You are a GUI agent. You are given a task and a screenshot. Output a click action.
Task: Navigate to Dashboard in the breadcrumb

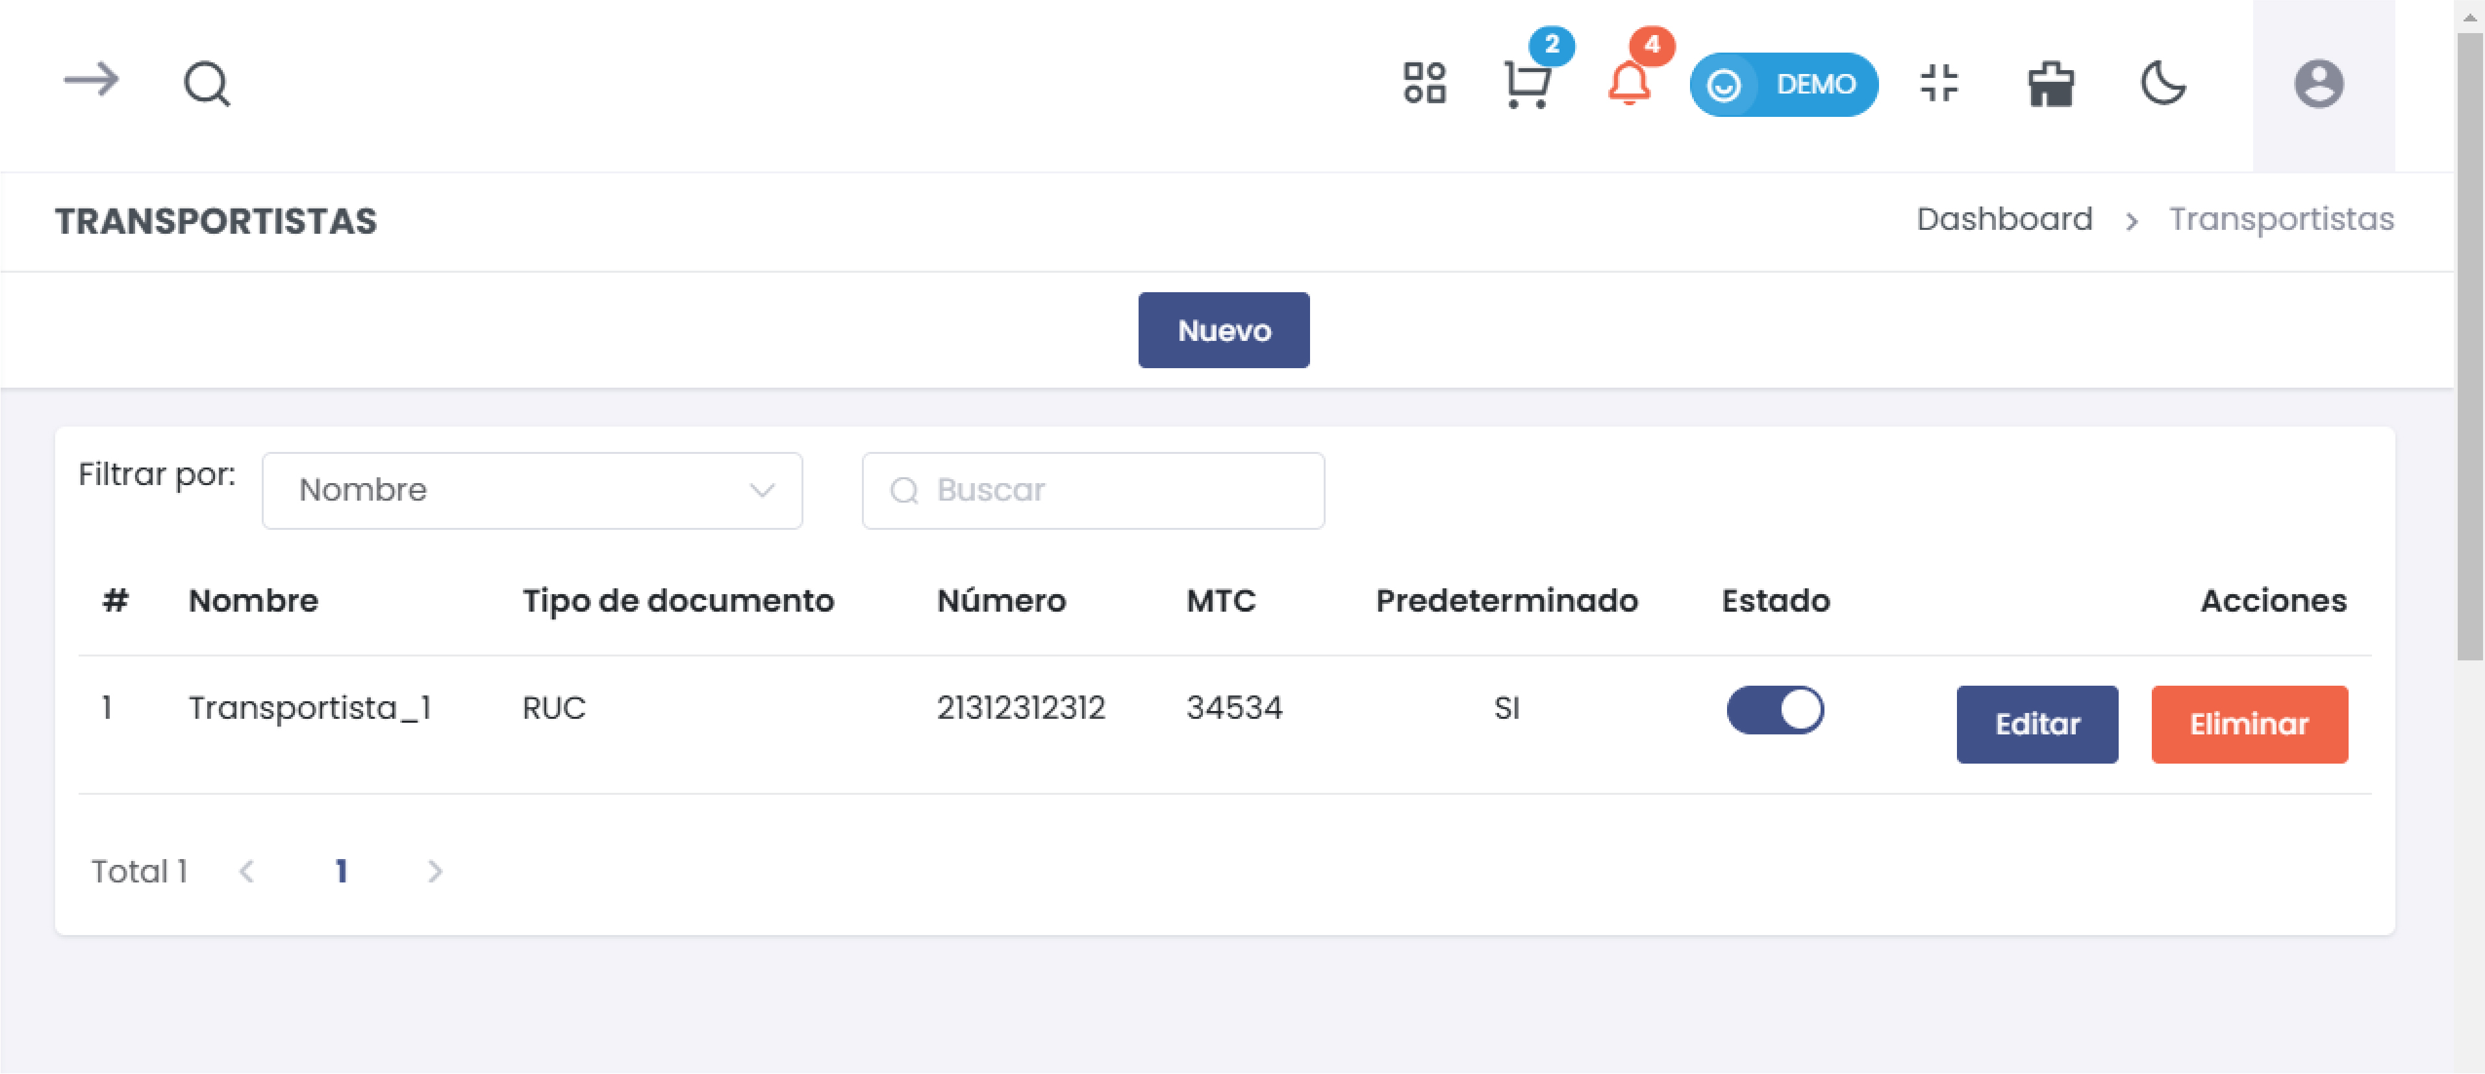[x=2004, y=220]
